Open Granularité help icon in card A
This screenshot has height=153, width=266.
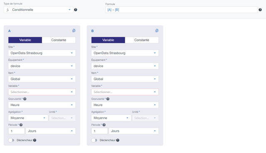pyautogui.click(x=25, y=99)
